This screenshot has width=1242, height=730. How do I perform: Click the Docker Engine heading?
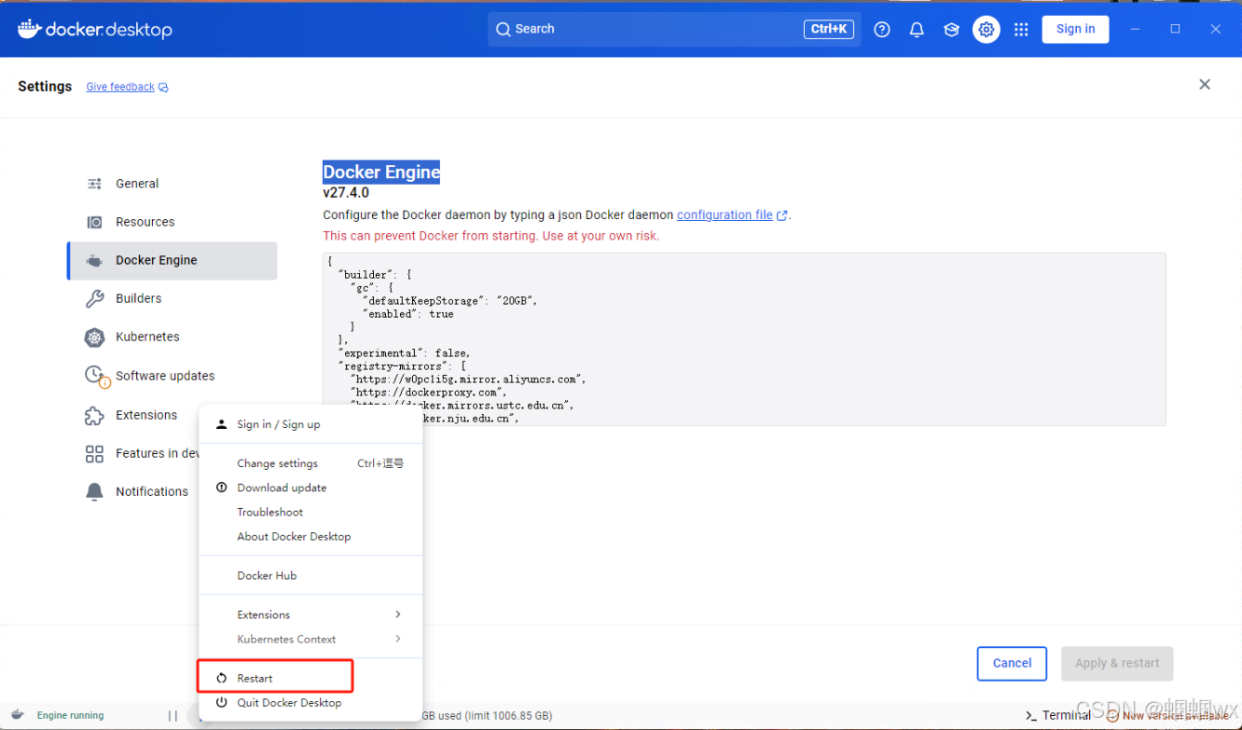tap(381, 172)
